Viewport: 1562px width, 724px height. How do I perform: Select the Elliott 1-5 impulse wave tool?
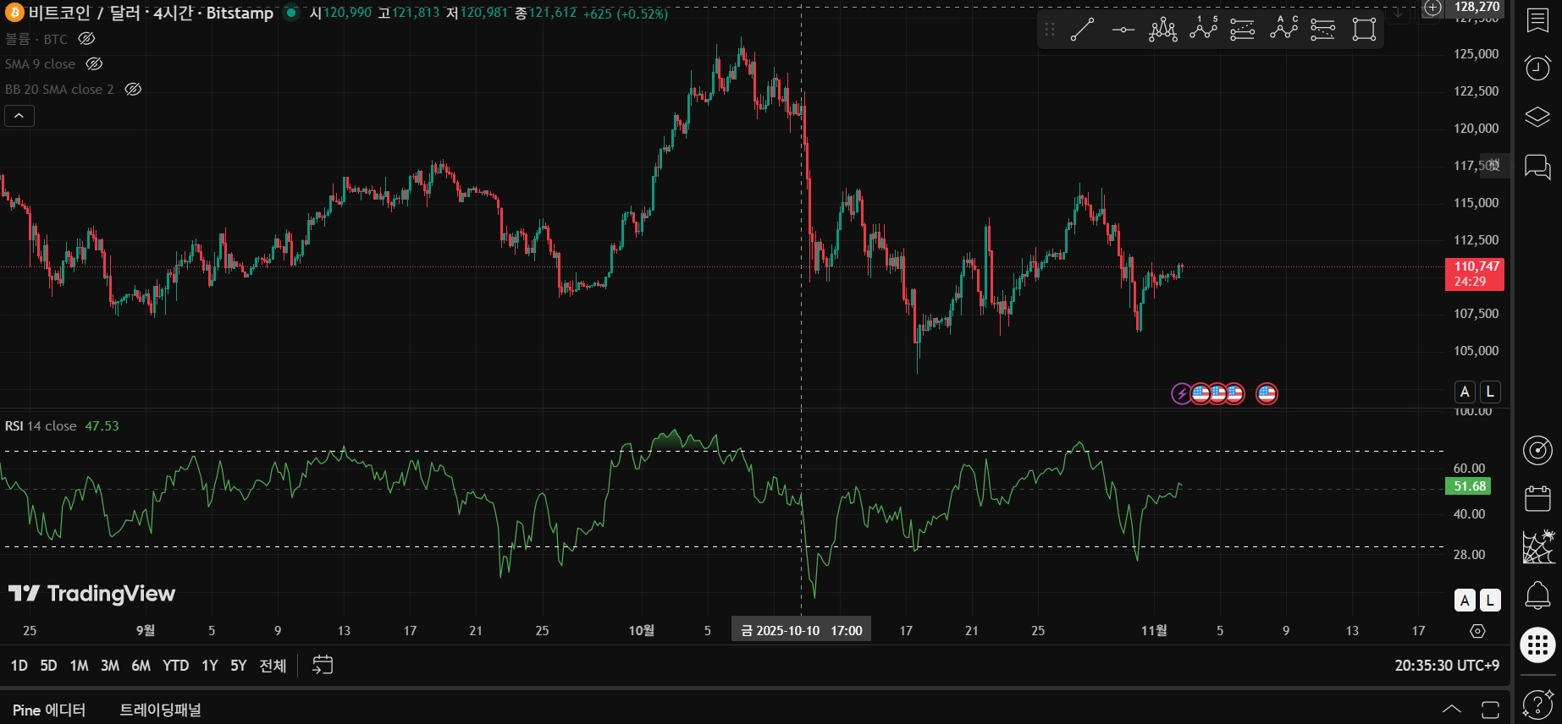tap(1203, 30)
